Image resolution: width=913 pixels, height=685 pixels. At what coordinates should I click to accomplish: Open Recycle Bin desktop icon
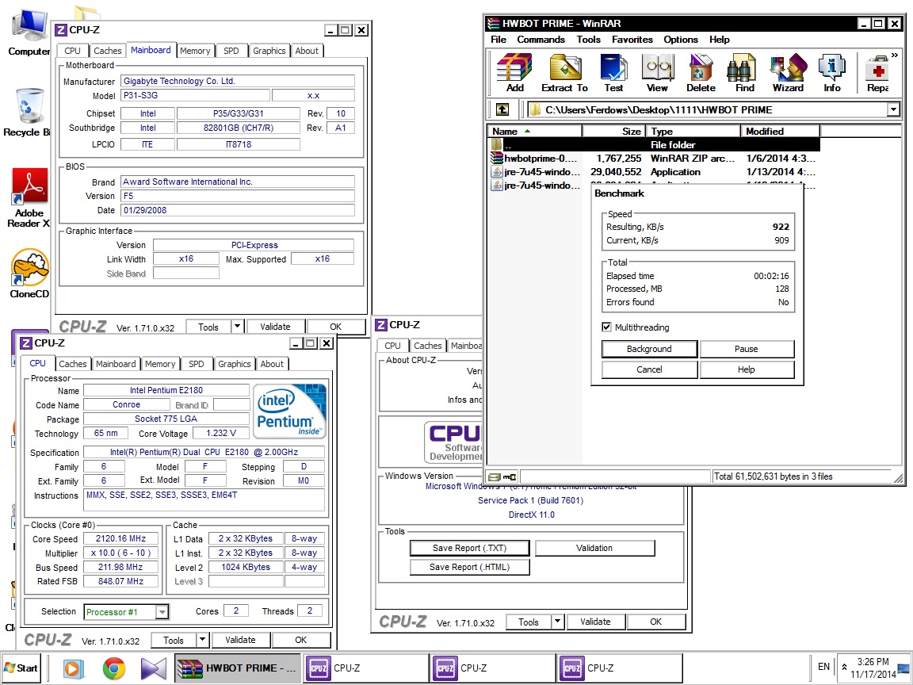pos(28,113)
